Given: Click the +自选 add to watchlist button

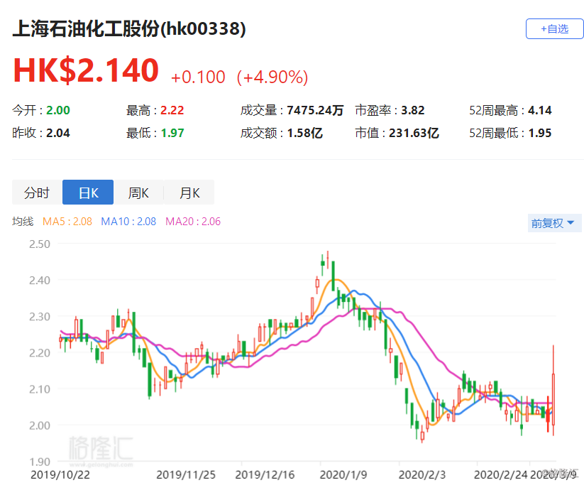Looking at the screenshot, I should [x=553, y=29].
